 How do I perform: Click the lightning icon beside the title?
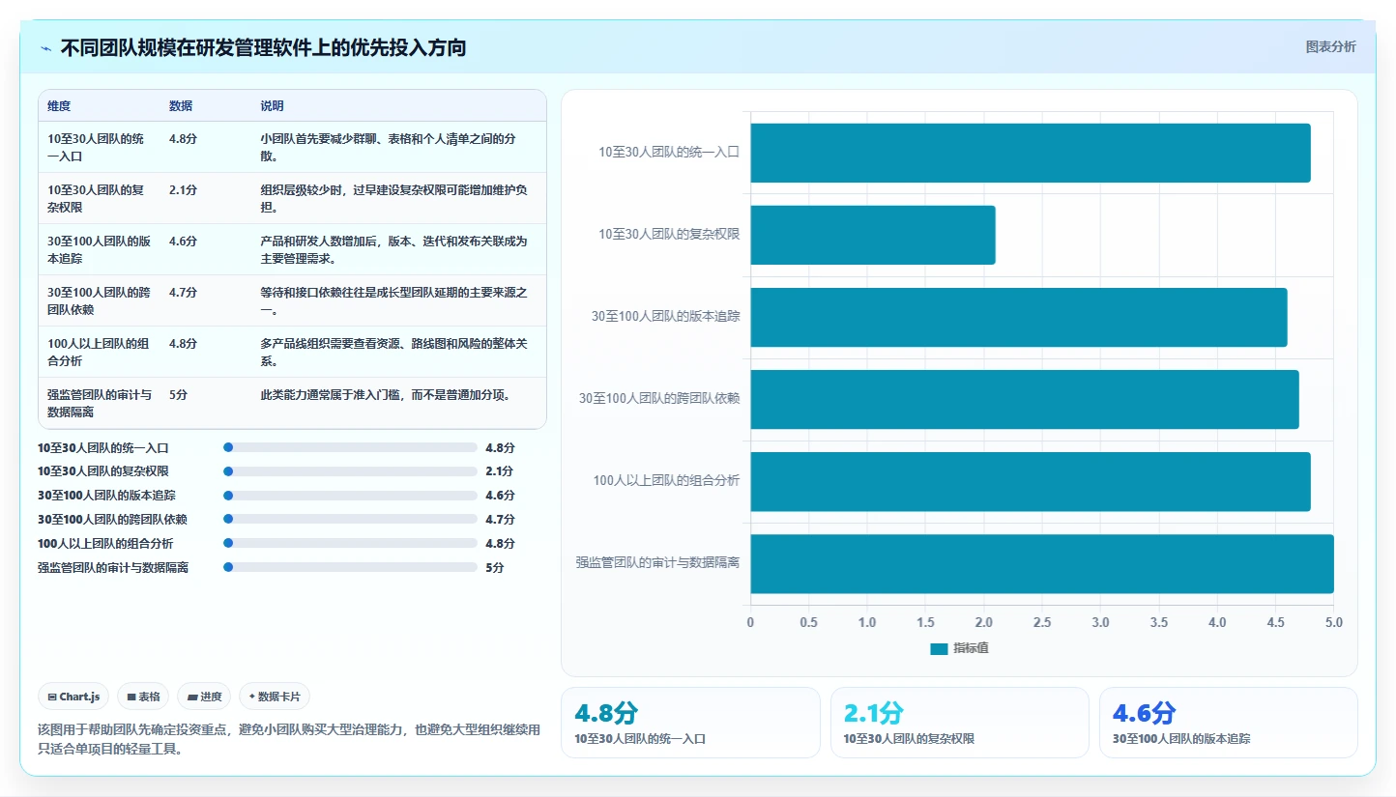pyautogui.click(x=45, y=48)
